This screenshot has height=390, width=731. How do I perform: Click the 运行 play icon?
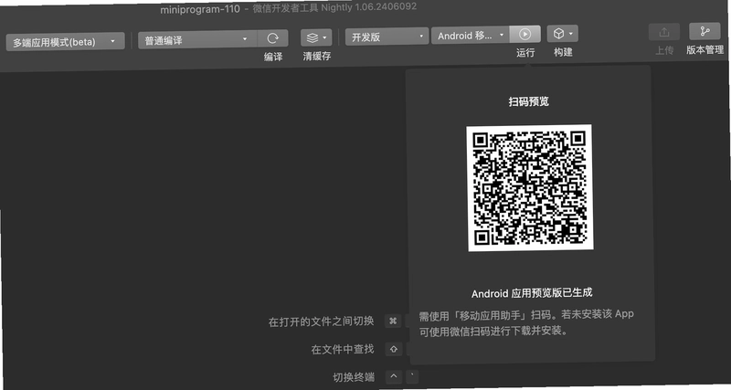click(x=524, y=34)
